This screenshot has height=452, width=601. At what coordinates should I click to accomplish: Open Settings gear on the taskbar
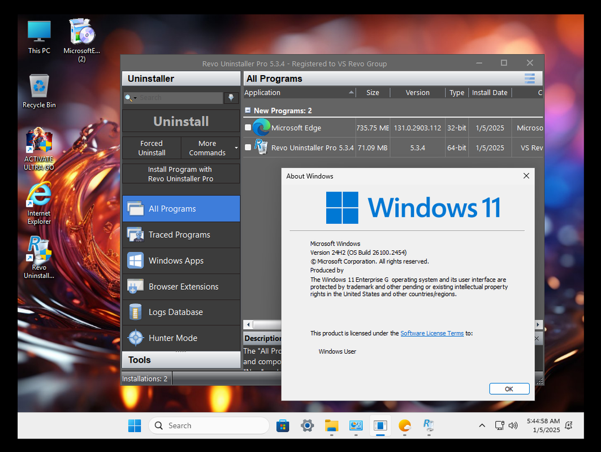[307, 425]
